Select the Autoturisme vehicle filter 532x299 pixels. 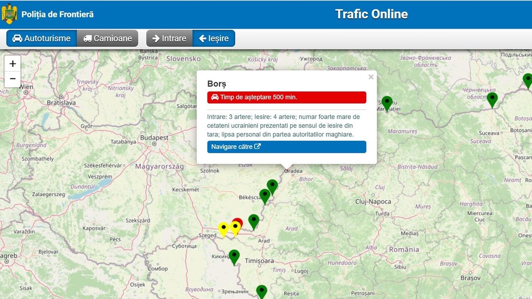click(x=42, y=38)
